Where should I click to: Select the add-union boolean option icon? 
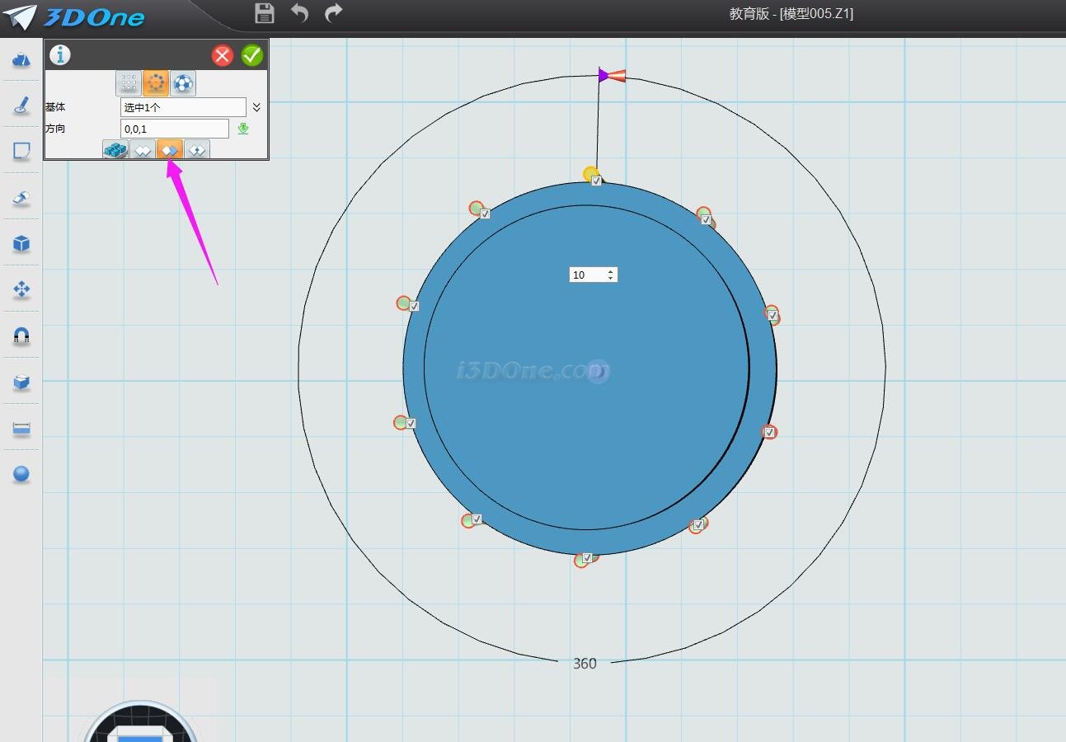click(143, 150)
